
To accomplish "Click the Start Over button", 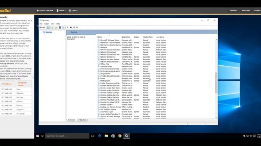I will coord(246,11).
